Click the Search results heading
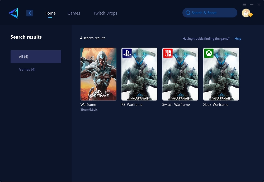 (x=26, y=37)
